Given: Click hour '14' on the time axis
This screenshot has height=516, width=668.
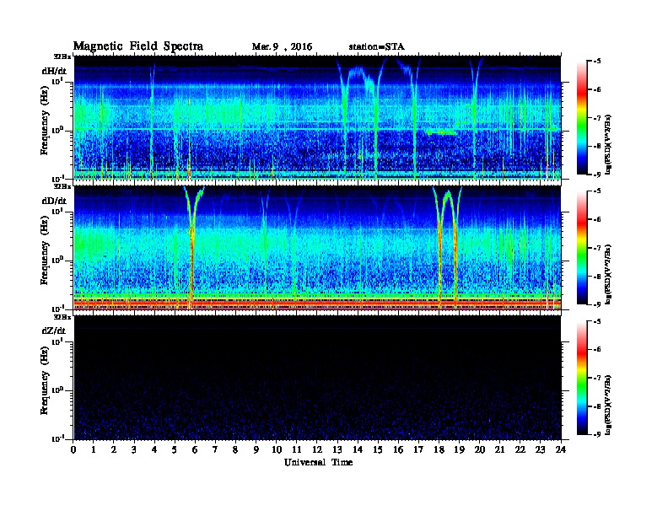Looking at the screenshot, I should pos(358,449).
